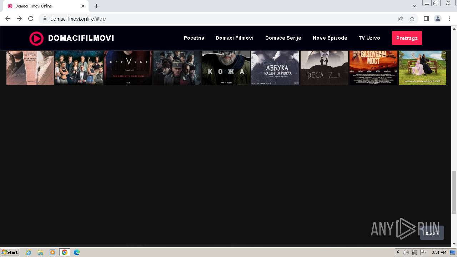Open network status tray icon
The image size is (457, 257).
pyautogui.click(x=415, y=252)
